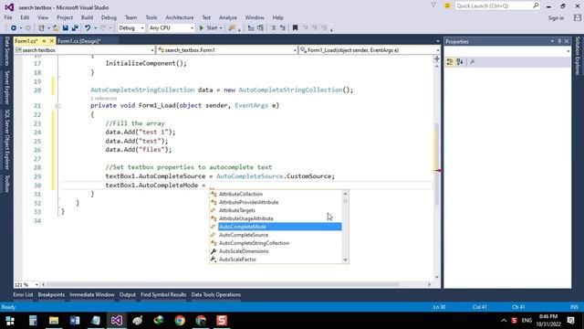Viewport: 584px width, 329px height.
Task: Open the Architecture menu
Action: tap(180, 17)
